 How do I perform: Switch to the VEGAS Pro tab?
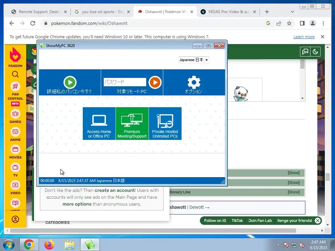228,12
